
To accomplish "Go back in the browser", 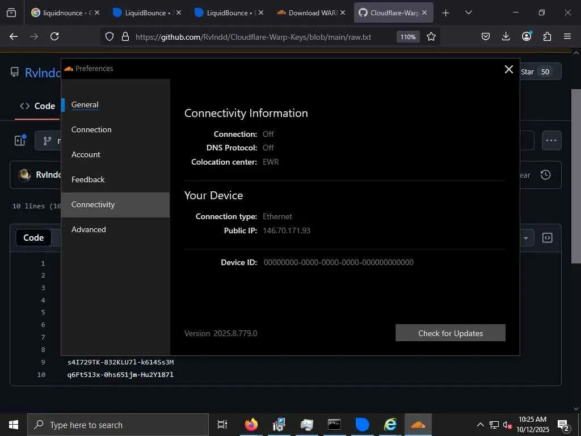I will [x=14, y=36].
